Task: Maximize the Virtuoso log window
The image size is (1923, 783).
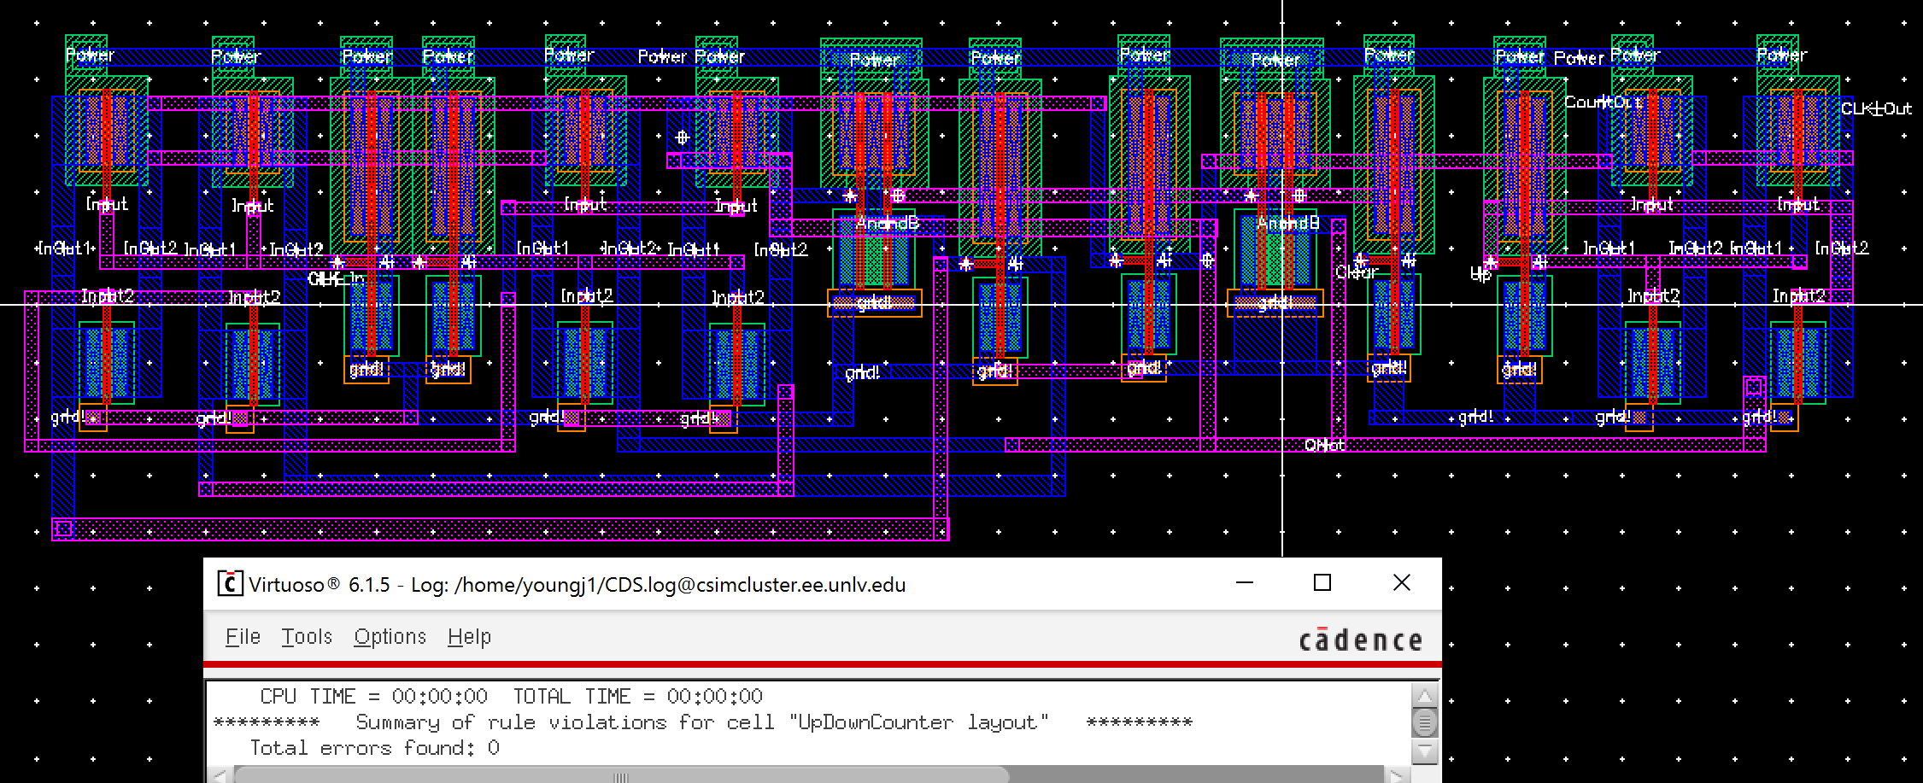Action: click(1322, 583)
